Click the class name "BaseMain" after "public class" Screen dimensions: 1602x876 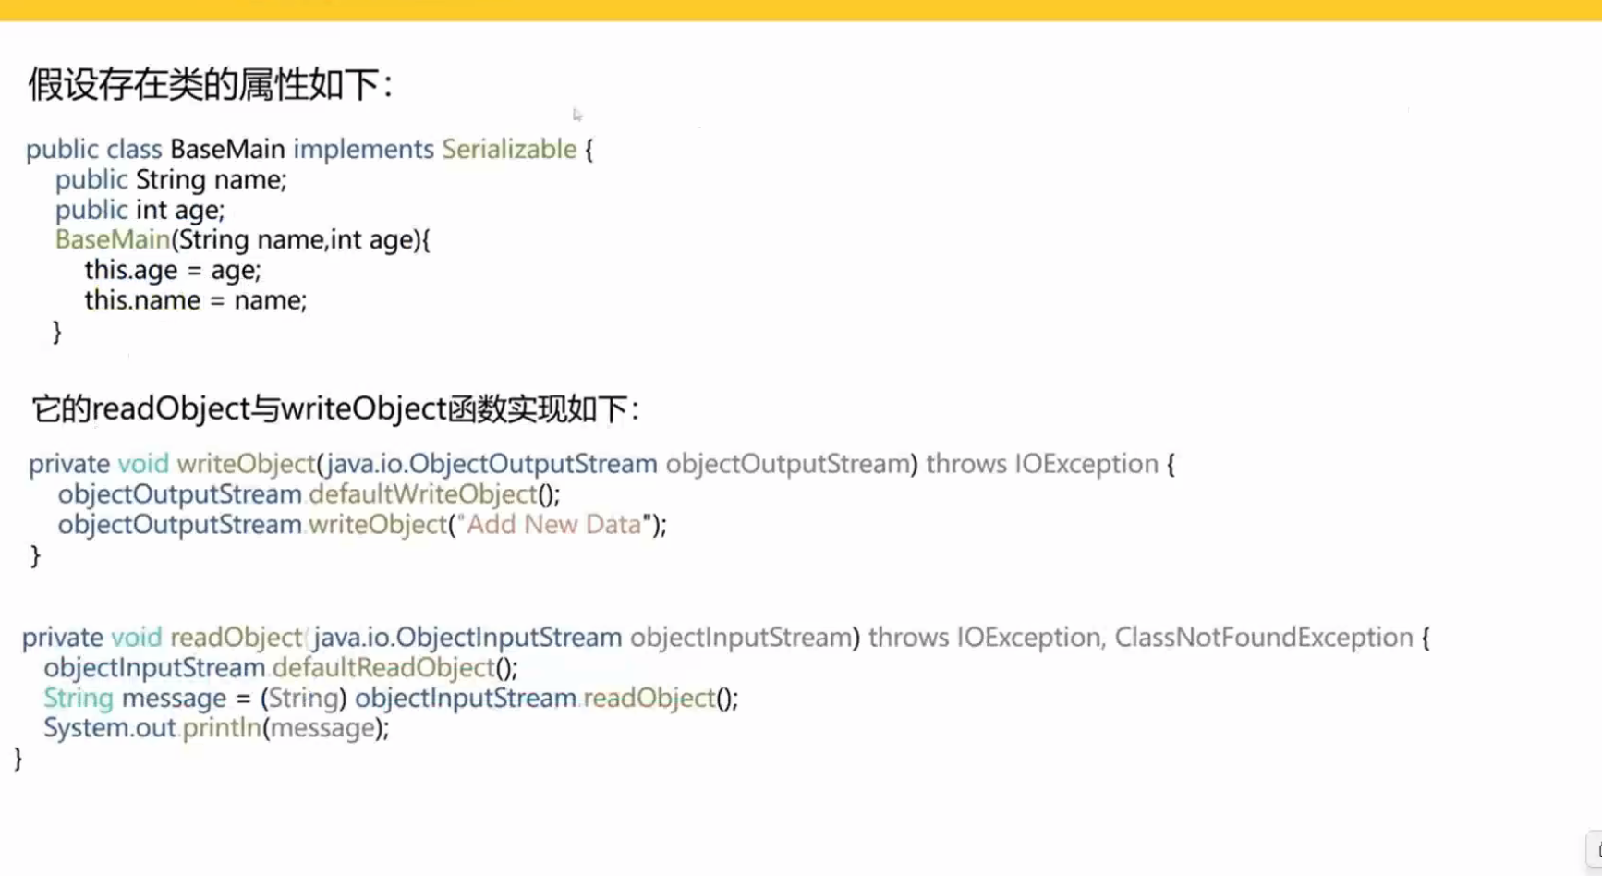[x=227, y=149]
